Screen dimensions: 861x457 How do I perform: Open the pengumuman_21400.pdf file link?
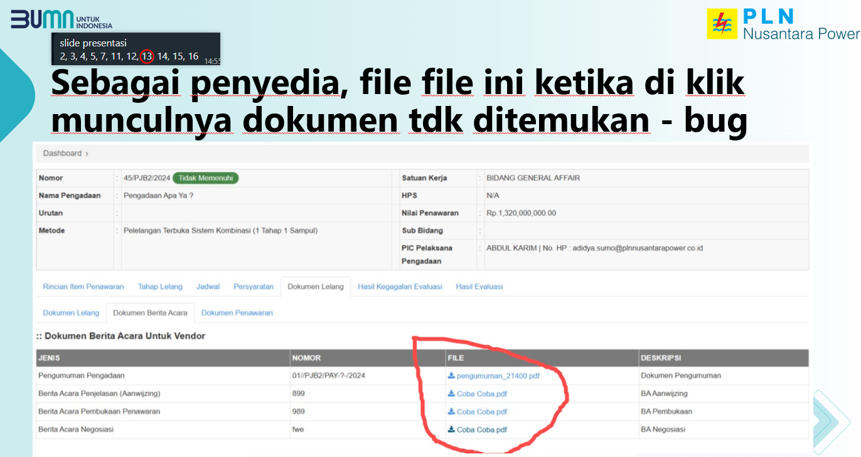(x=498, y=376)
